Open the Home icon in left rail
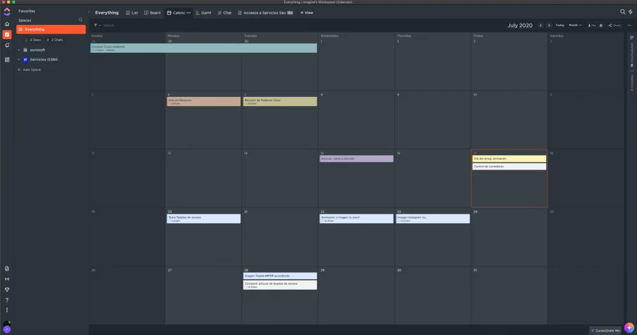The image size is (637, 335). pyautogui.click(x=7, y=24)
